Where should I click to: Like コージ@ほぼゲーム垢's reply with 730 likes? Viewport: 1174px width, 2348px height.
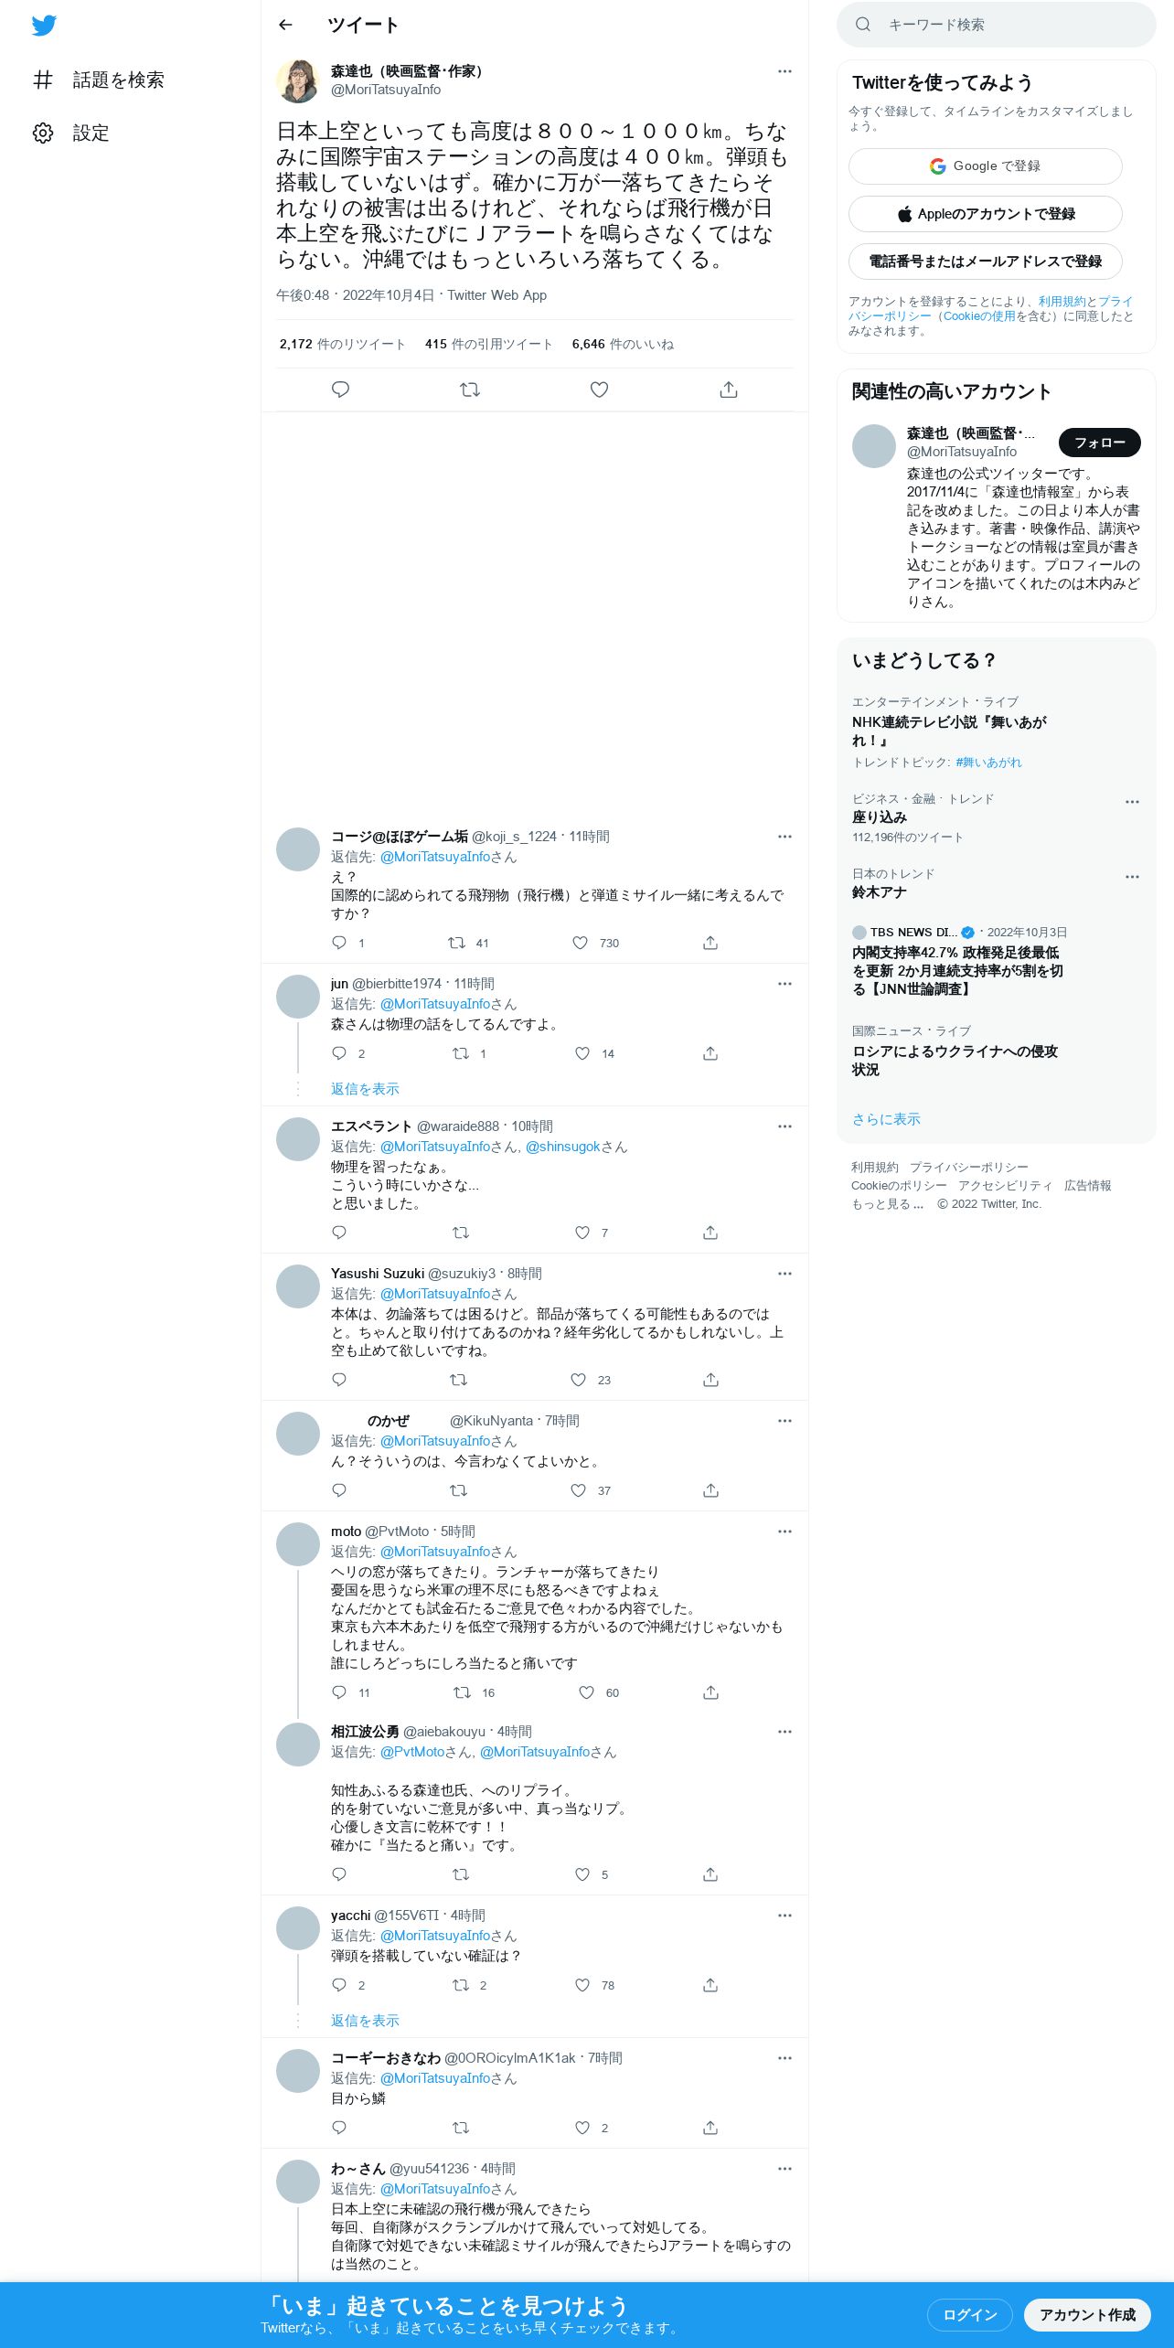click(581, 943)
